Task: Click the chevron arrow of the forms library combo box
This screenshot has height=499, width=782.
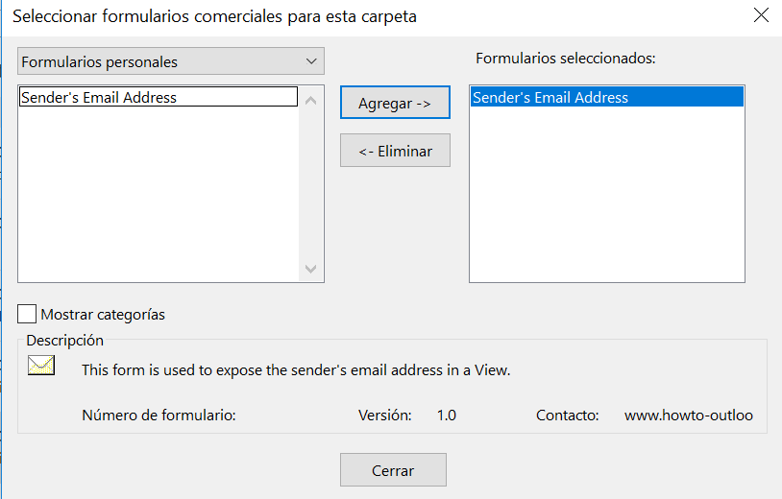Action: (x=311, y=61)
